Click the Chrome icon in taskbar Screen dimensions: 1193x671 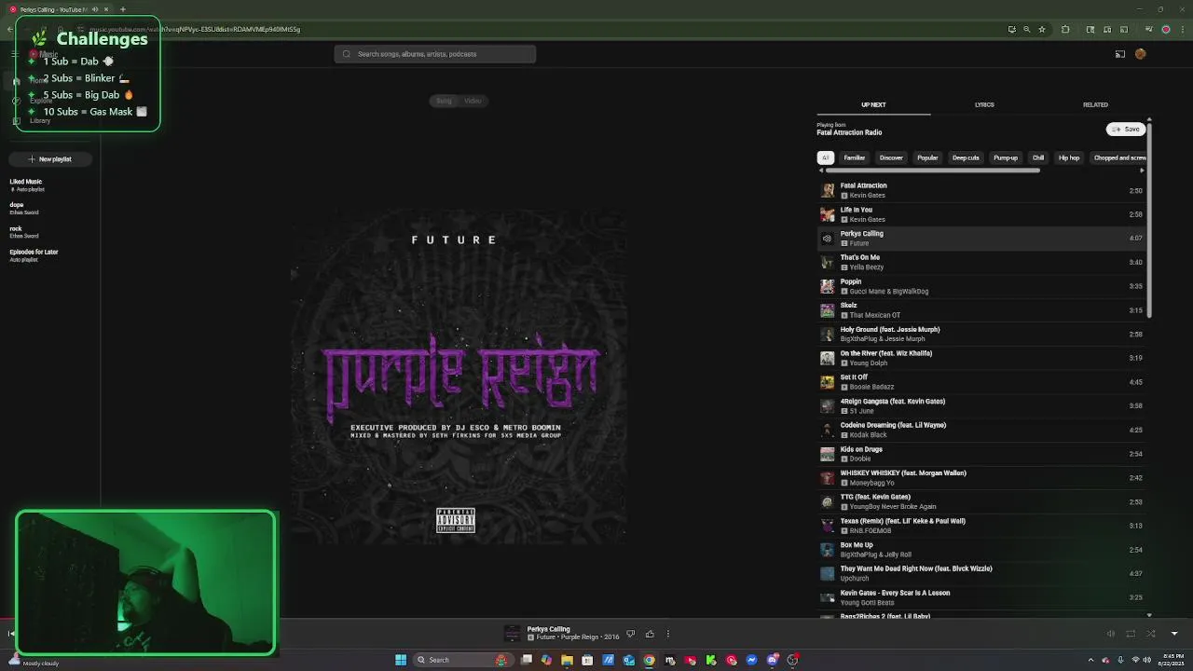pos(650,660)
